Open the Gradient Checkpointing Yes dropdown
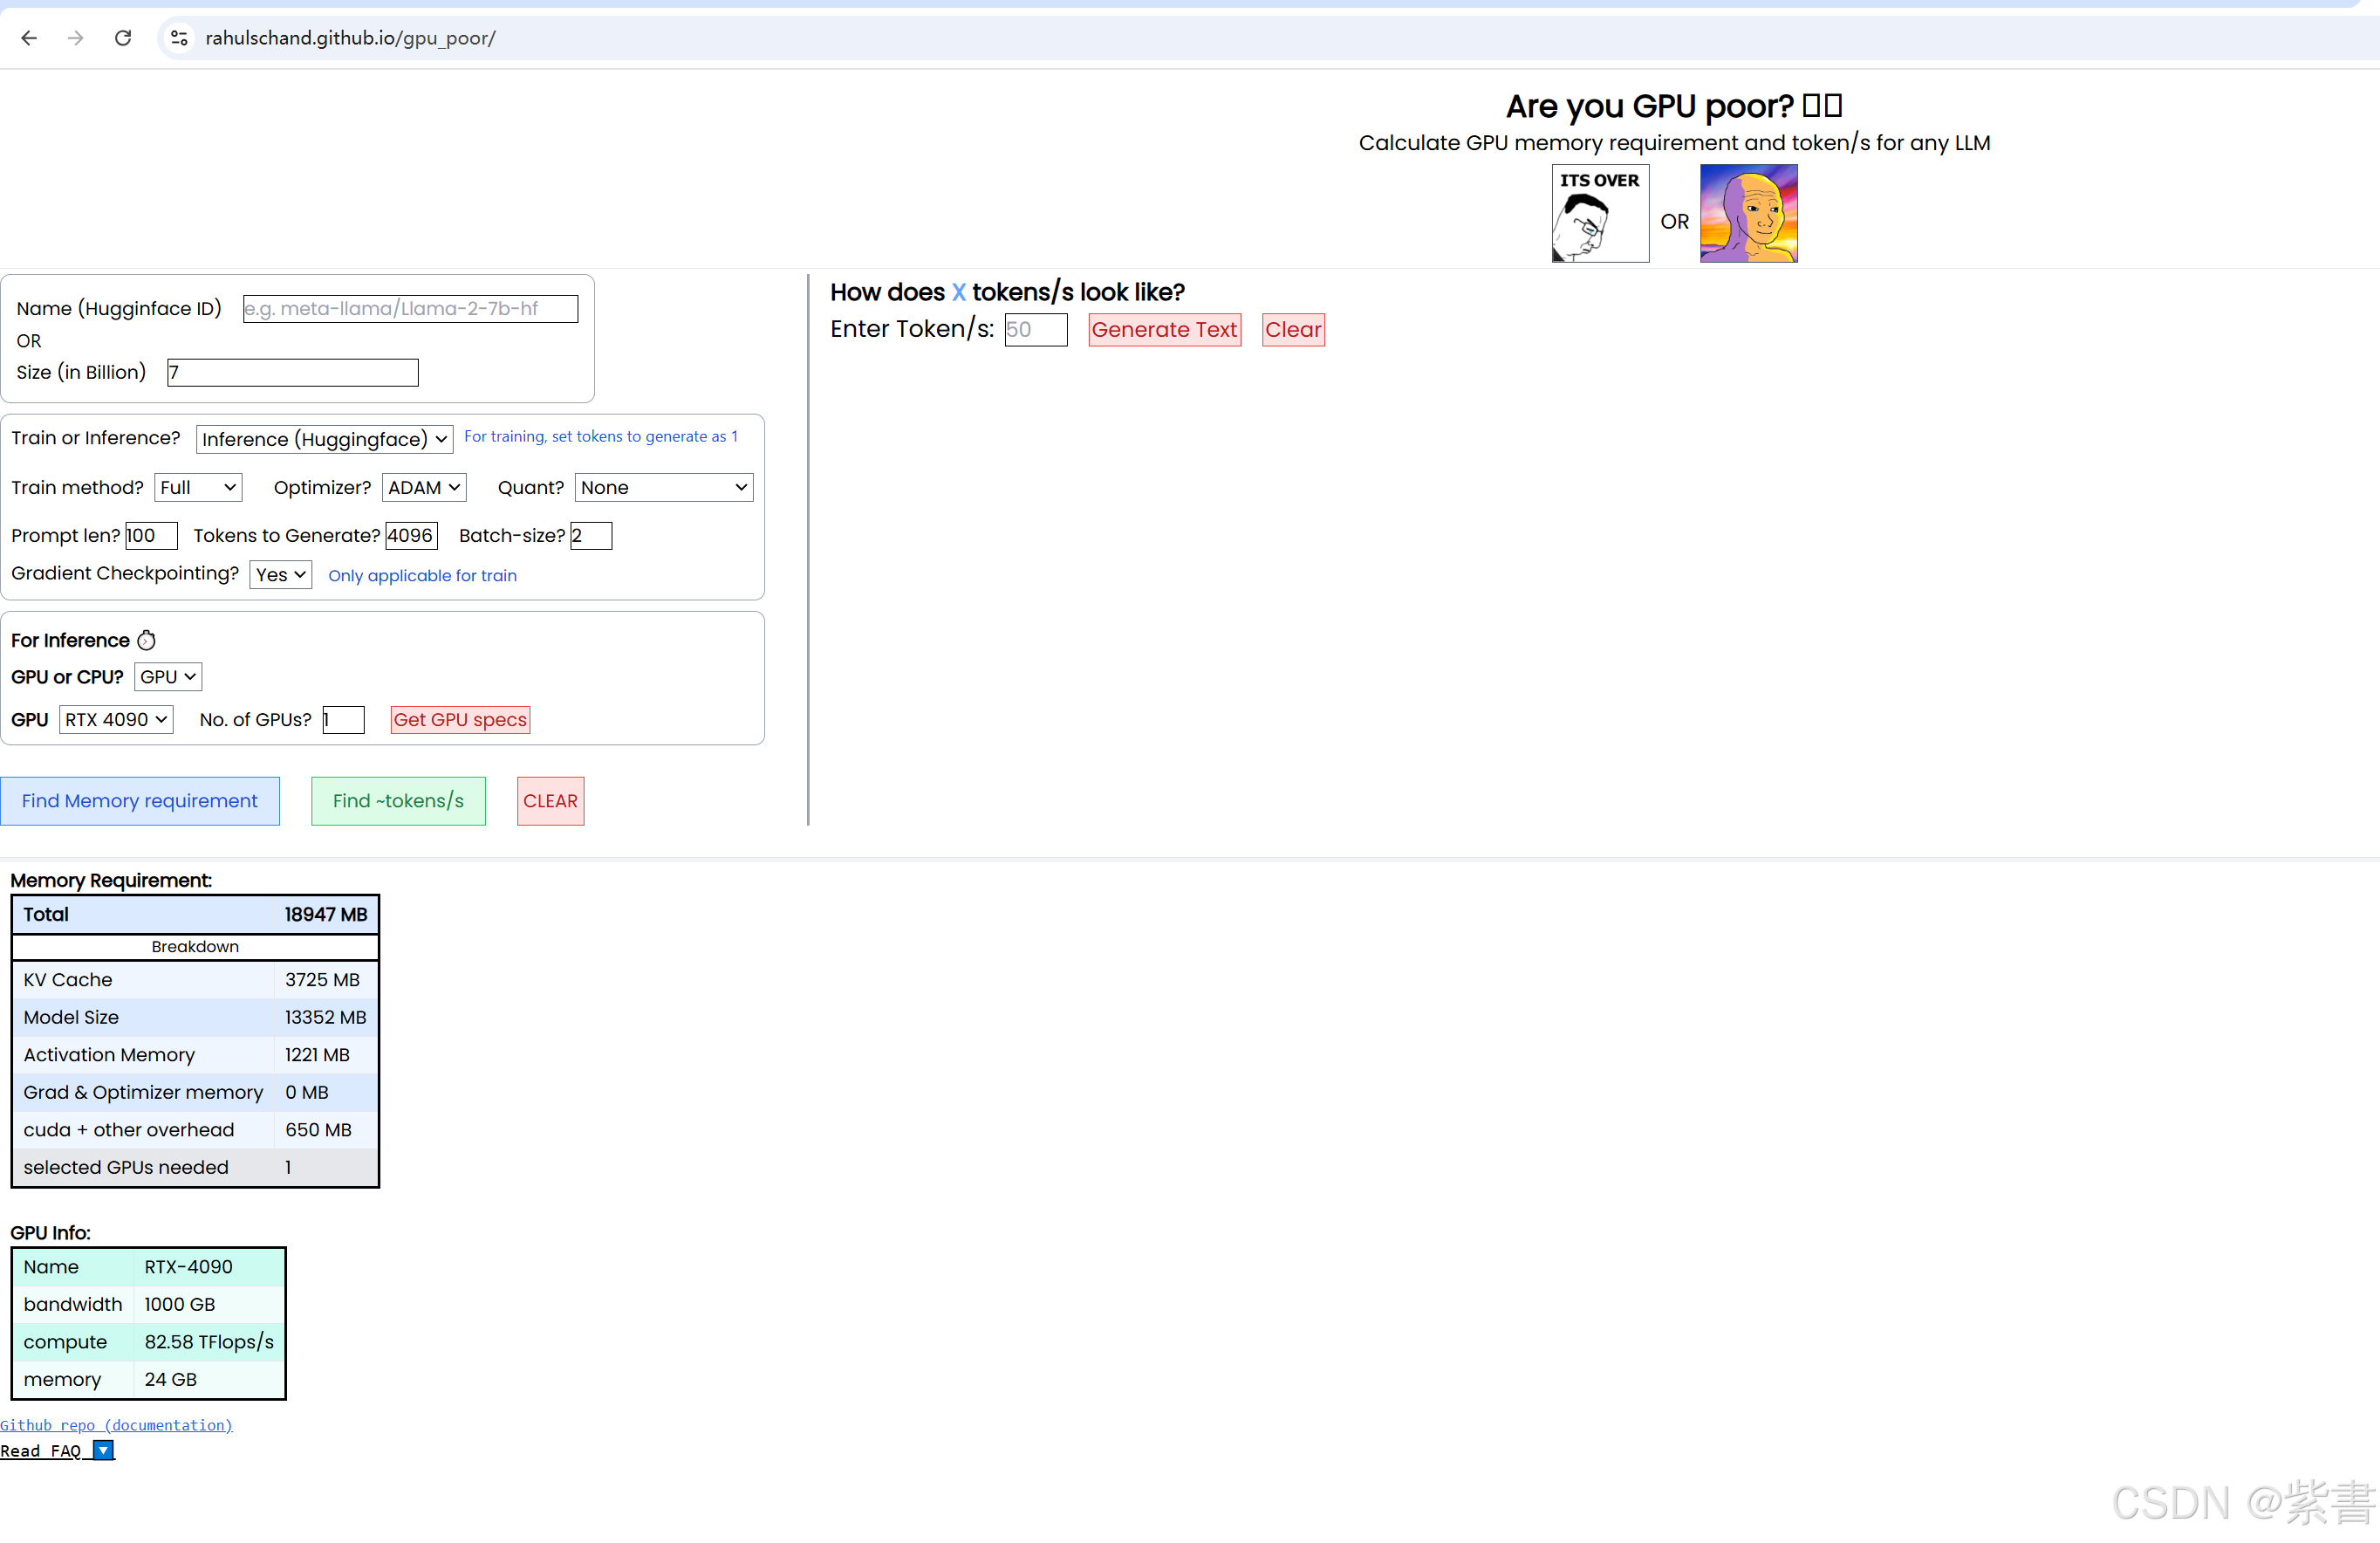2380x1543 pixels. [x=280, y=574]
